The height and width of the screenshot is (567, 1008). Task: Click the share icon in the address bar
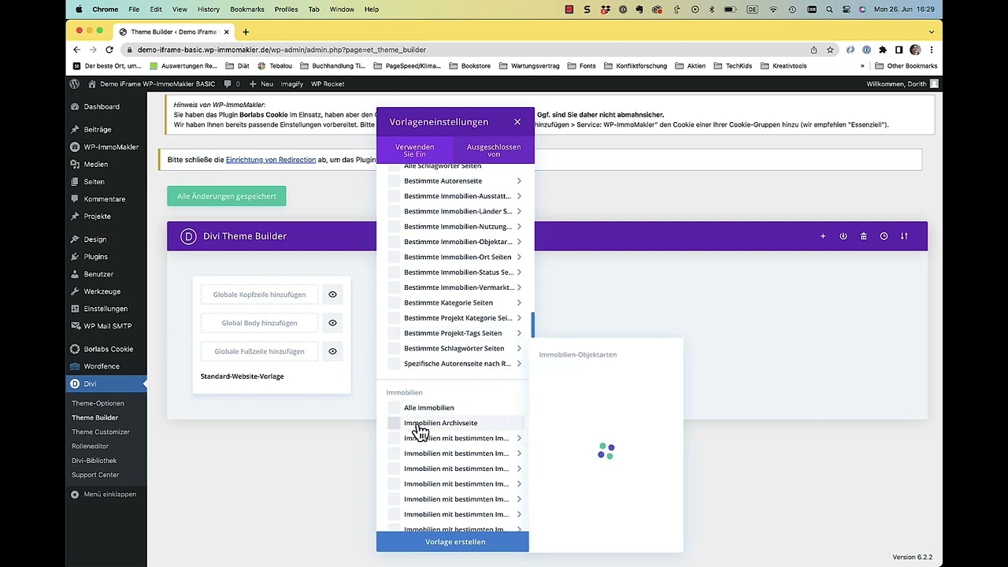tap(813, 50)
